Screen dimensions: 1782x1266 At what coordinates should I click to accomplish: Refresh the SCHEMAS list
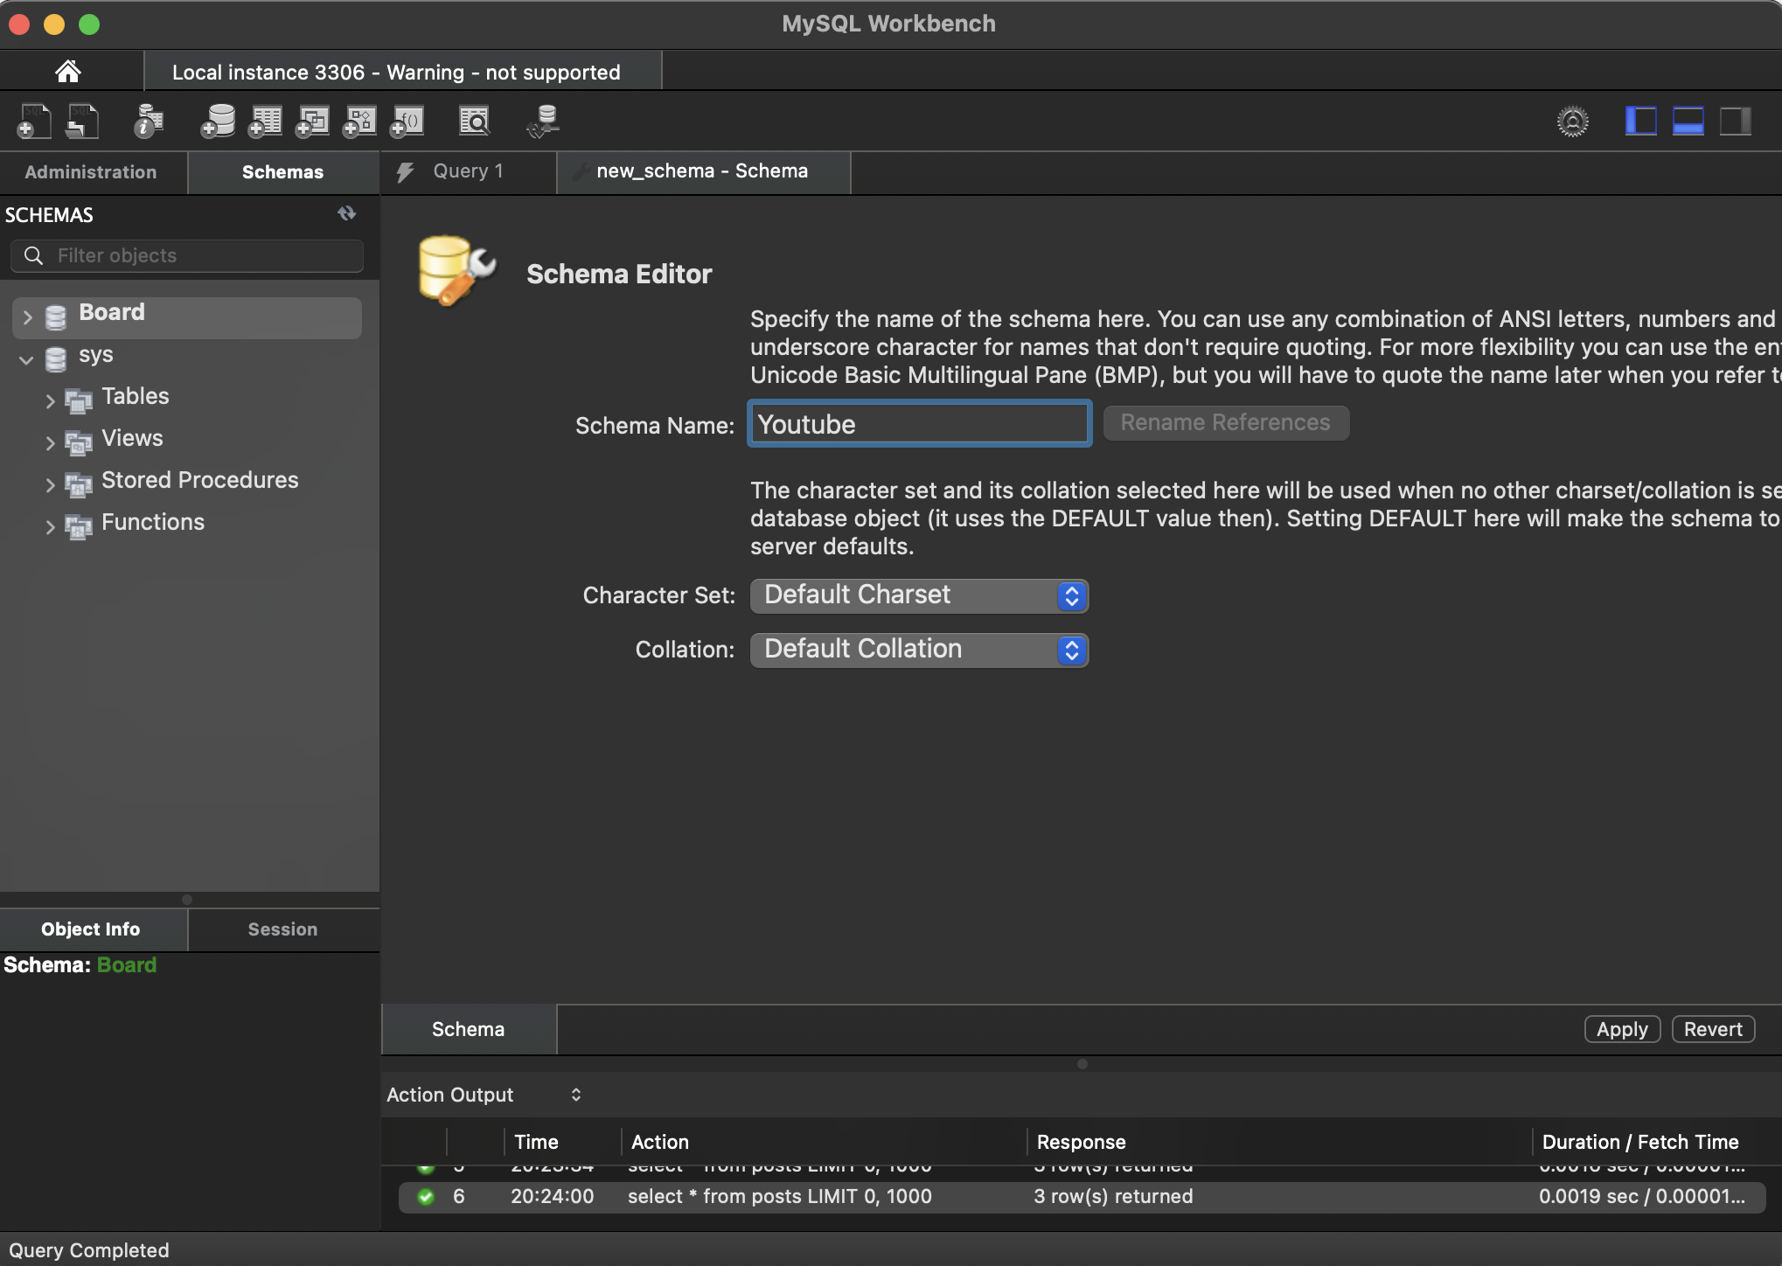click(x=347, y=213)
